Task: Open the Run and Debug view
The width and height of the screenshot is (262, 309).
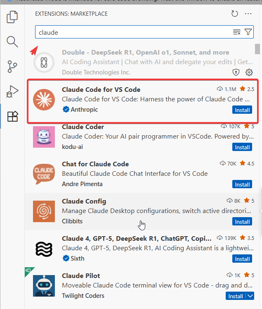Action: [12, 91]
